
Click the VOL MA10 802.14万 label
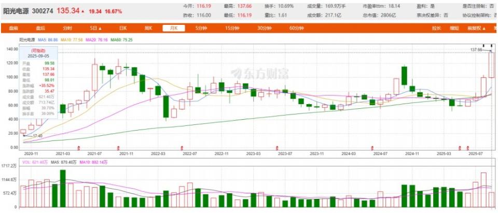93,162
